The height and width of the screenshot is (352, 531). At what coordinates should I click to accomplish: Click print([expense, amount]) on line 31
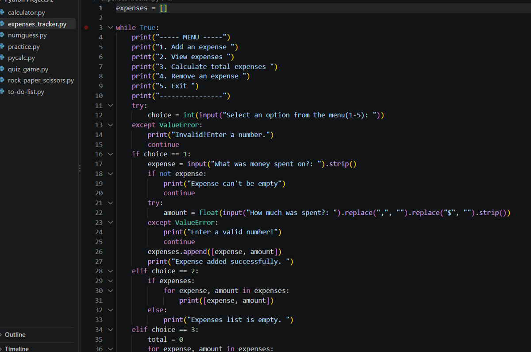(x=227, y=300)
